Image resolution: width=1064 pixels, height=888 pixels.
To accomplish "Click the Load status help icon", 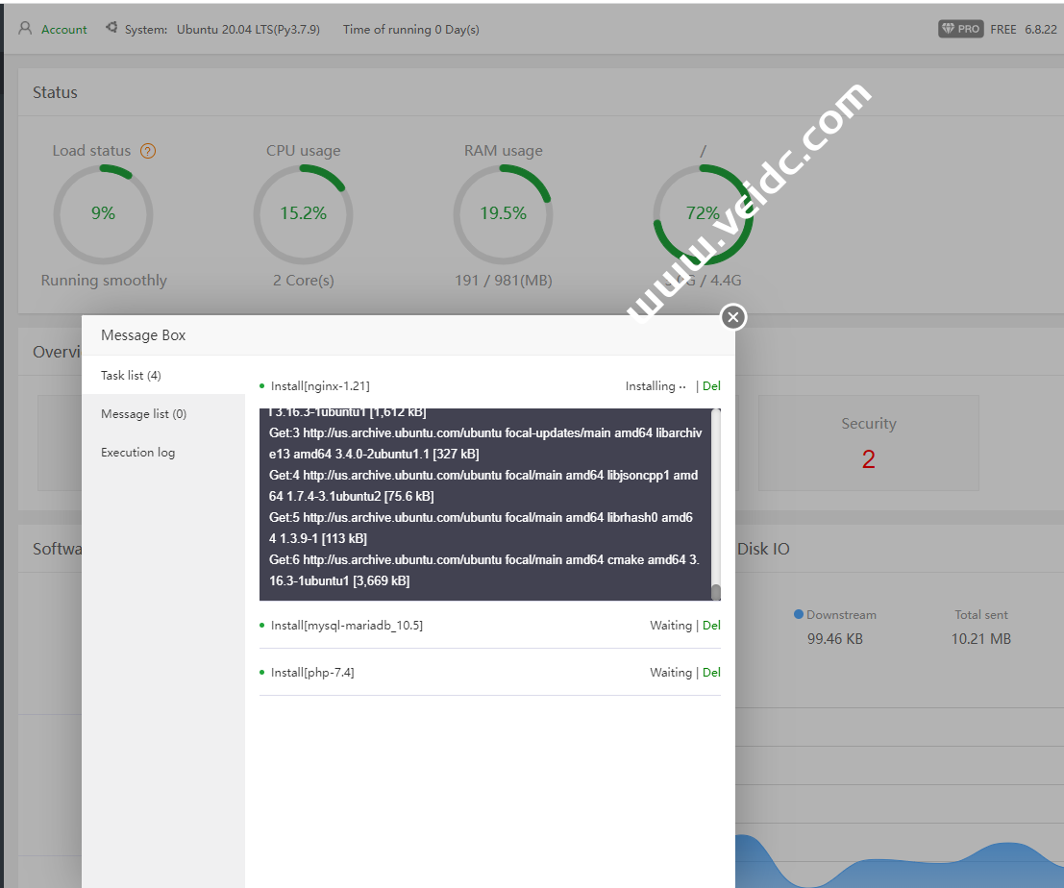I will coord(148,151).
